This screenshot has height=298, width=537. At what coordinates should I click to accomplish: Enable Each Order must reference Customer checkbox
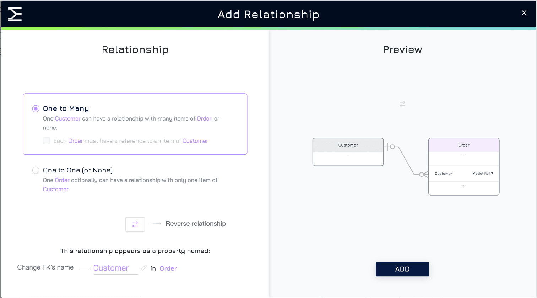click(x=47, y=140)
